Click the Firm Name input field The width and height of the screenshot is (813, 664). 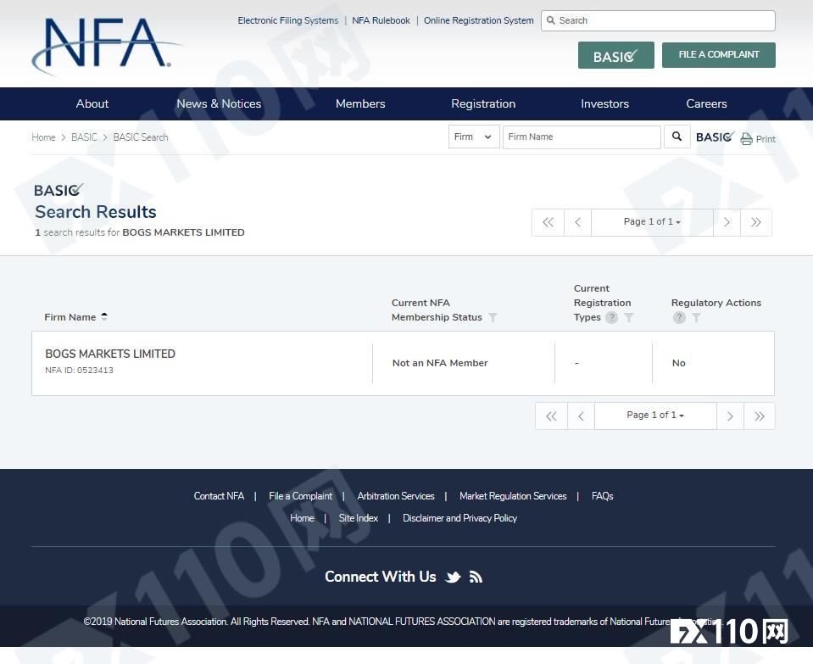tap(582, 137)
